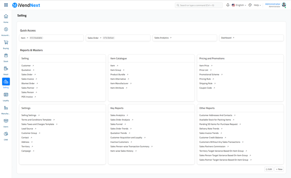Viewport: 291px width, 178px height.
Task: Open Manufacturing module in sidebar
Action: pos(6,108)
